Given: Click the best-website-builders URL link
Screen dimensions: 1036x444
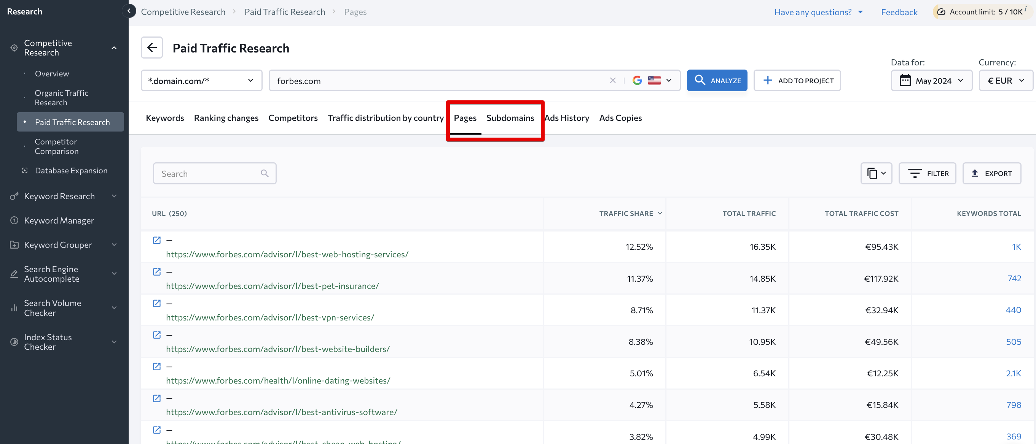Looking at the screenshot, I should pyautogui.click(x=277, y=349).
